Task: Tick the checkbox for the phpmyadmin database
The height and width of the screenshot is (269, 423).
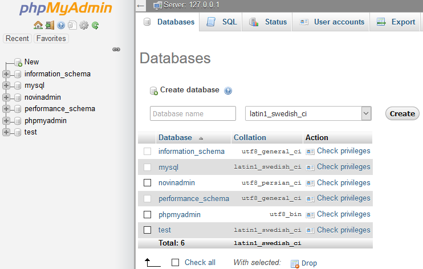Action: (147, 214)
